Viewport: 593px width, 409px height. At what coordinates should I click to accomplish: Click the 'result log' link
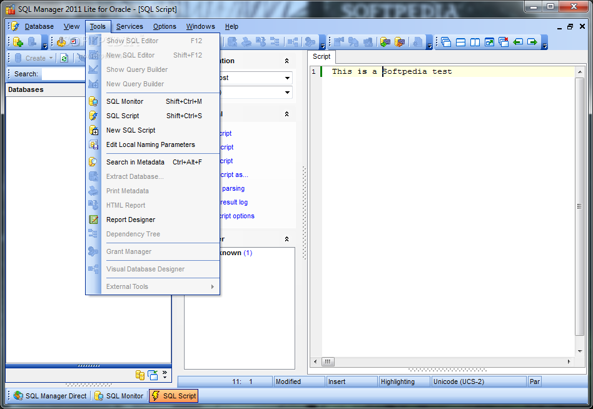click(233, 202)
